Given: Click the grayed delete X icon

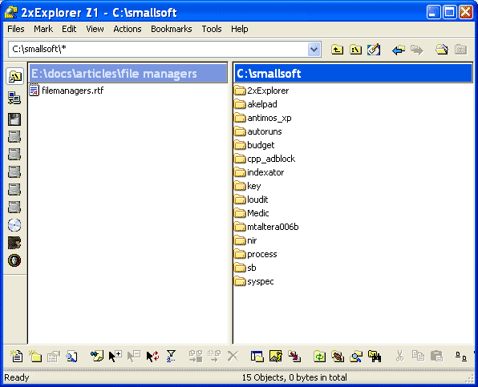Looking at the screenshot, I should coord(233,356).
